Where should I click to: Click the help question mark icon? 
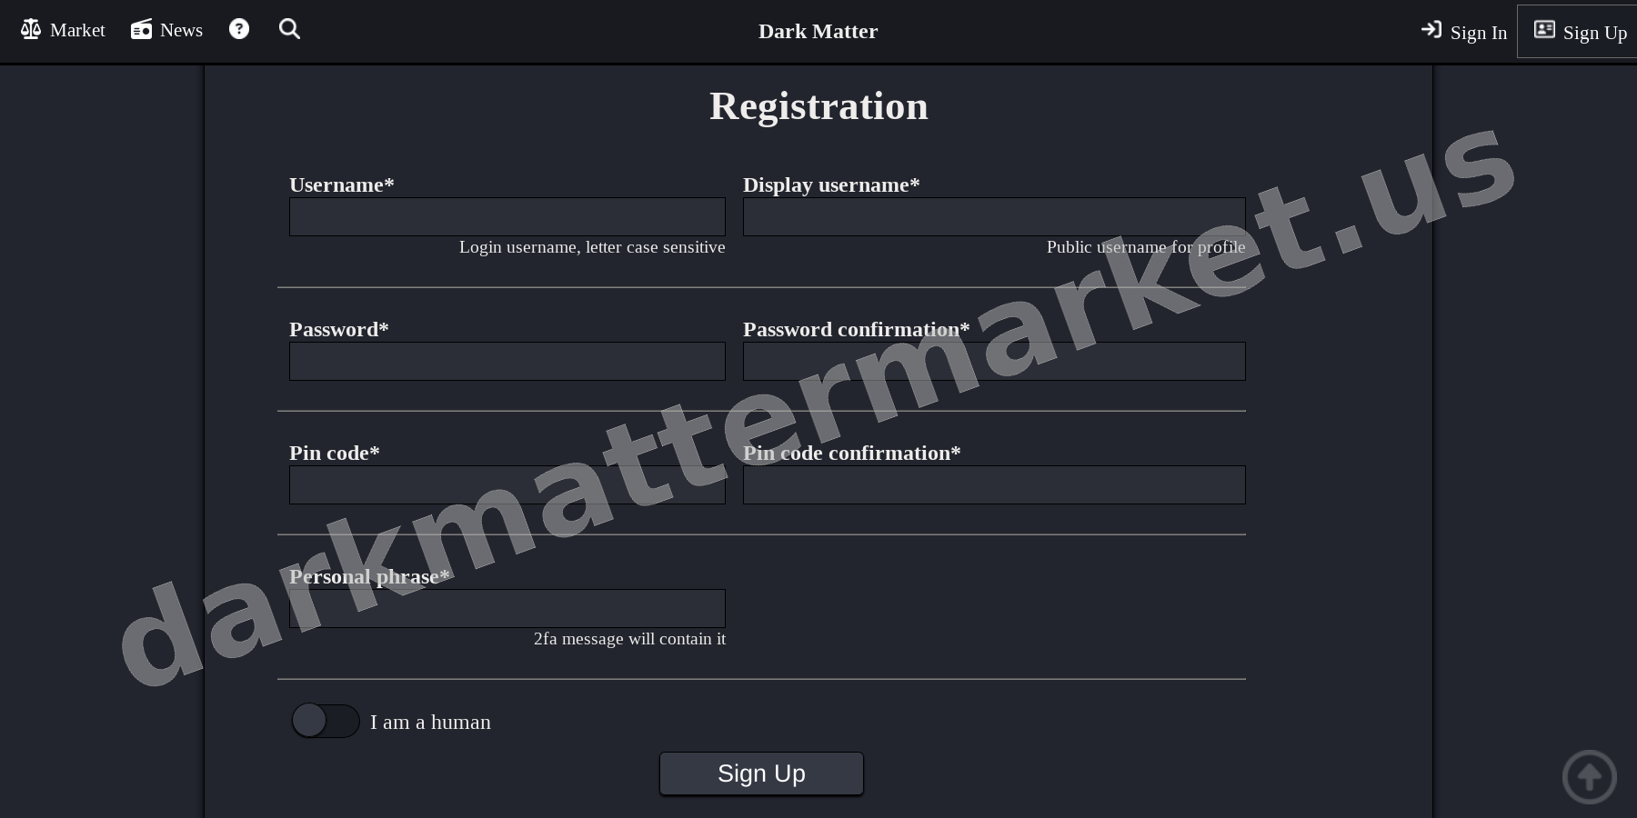238,28
